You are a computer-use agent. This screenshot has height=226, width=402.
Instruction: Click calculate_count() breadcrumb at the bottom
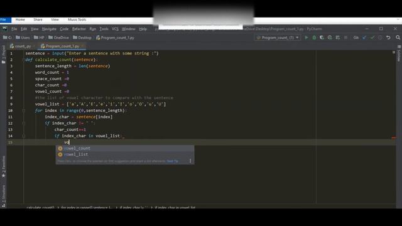(x=40, y=207)
